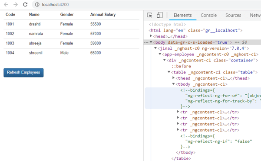This screenshot has width=261, height=161.
Task: Click the browser forward arrow
Action: (16, 4)
